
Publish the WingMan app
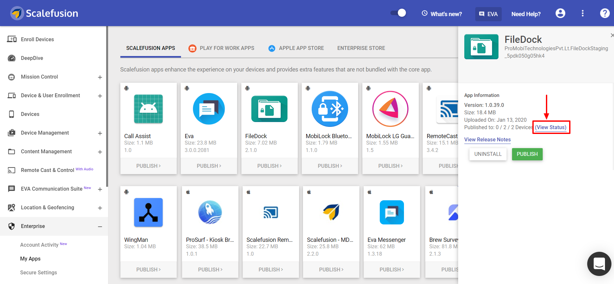[x=148, y=270]
